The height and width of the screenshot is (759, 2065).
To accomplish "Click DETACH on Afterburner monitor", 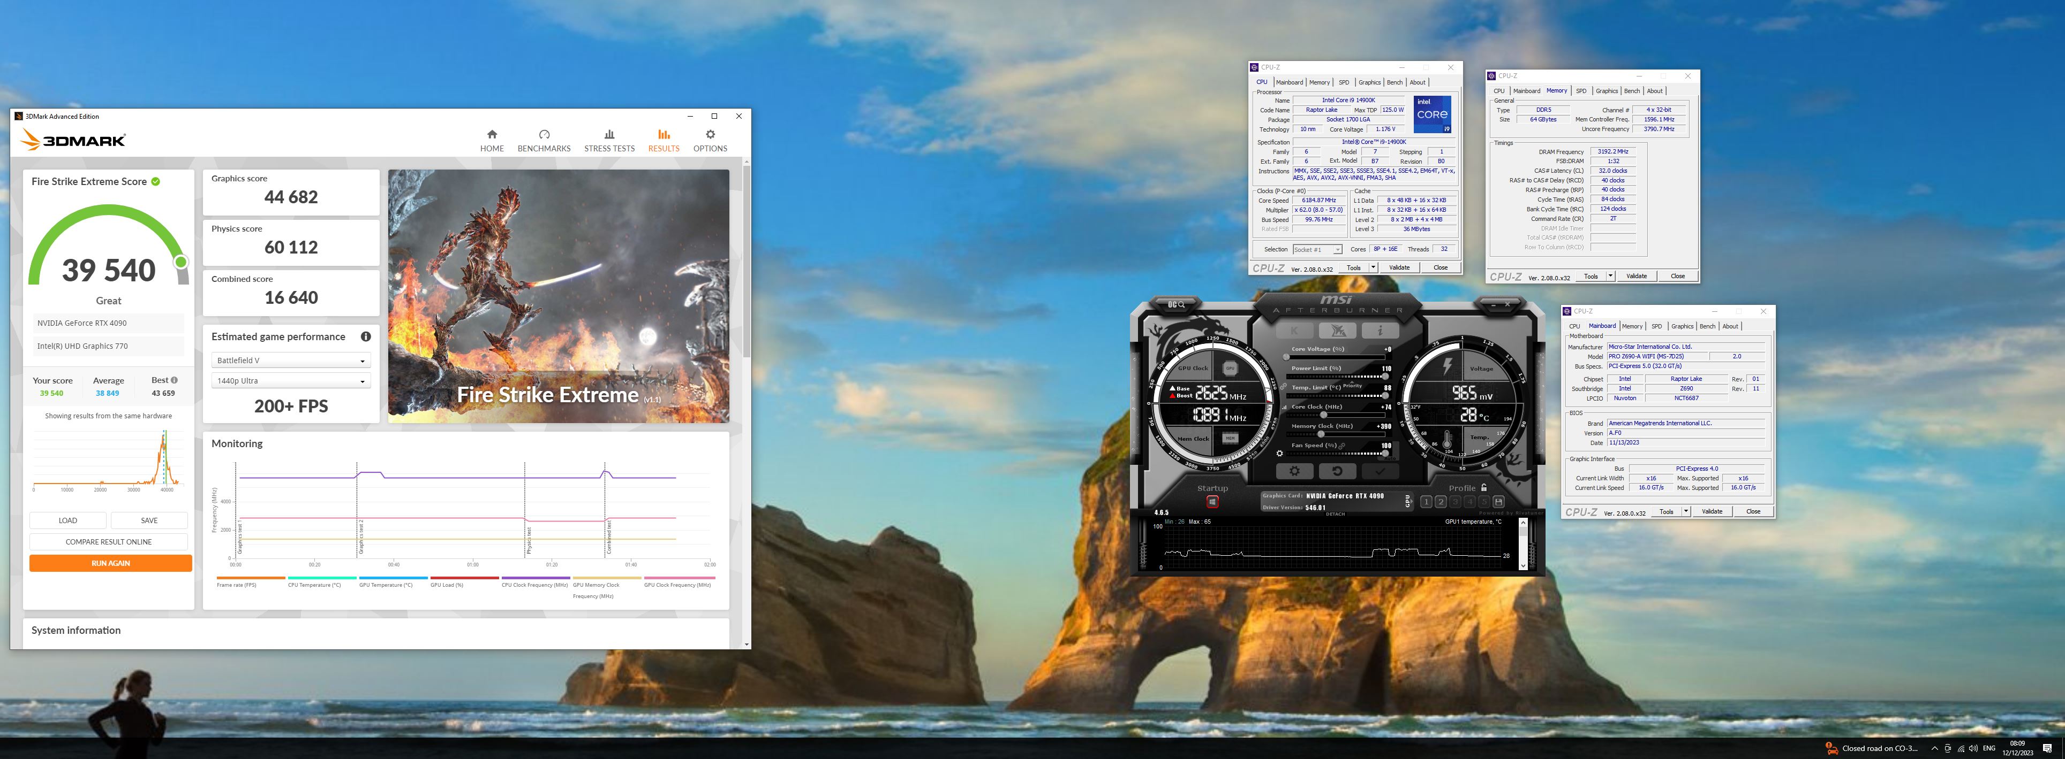I will (1336, 514).
